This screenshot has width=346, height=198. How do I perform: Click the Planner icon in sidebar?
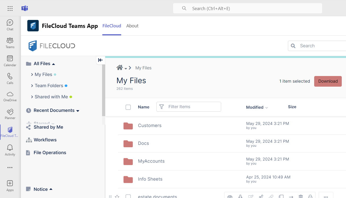pyautogui.click(x=10, y=114)
